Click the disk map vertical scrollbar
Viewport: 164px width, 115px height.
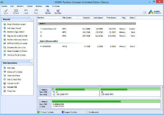click(162, 98)
